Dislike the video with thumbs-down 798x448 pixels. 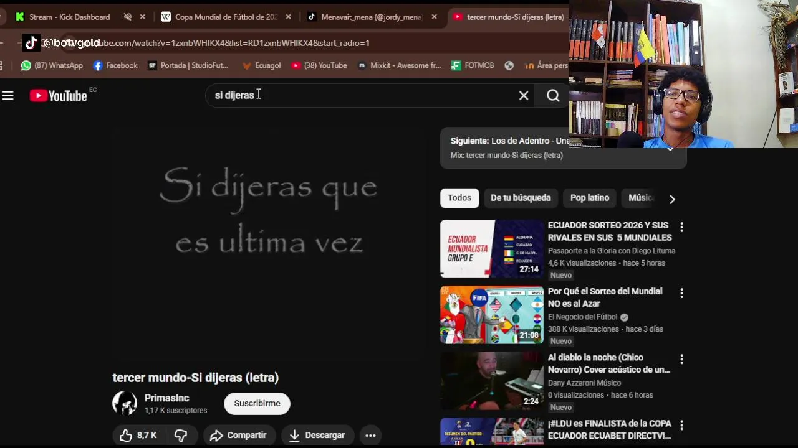click(181, 436)
